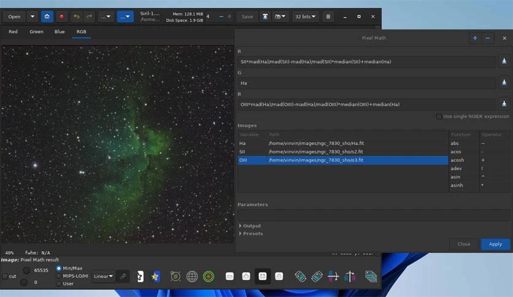
Task: Redo the last operation
Action: pos(88,17)
